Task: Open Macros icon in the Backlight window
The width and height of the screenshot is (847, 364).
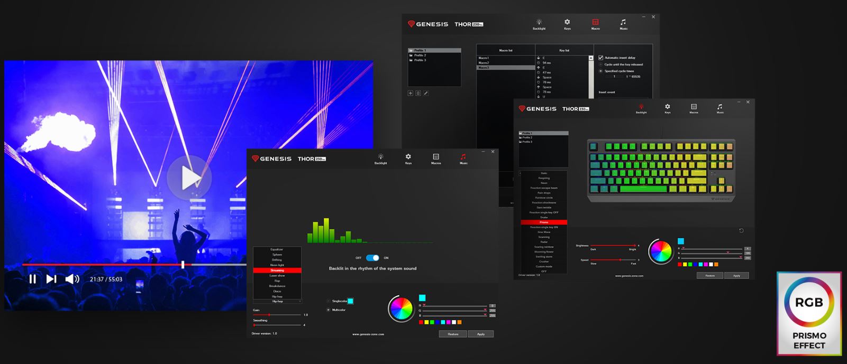Action: (694, 108)
